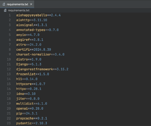Screen dimensions: 151x126
Task: Click the openai==0.28.0 line
Action: (30, 108)
